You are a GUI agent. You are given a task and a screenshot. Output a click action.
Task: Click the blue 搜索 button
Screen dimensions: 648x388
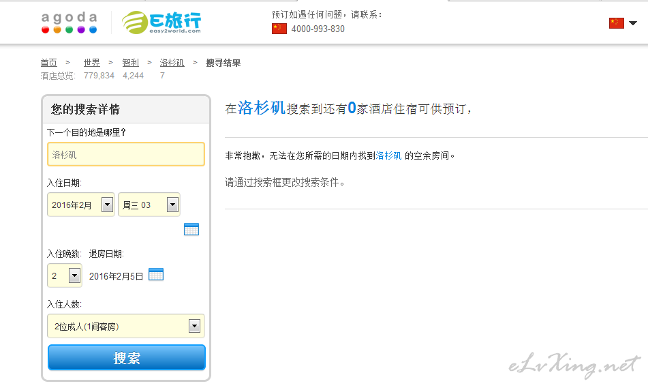(x=127, y=357)
